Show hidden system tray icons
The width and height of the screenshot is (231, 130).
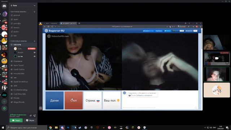click(x=205, y=127)
